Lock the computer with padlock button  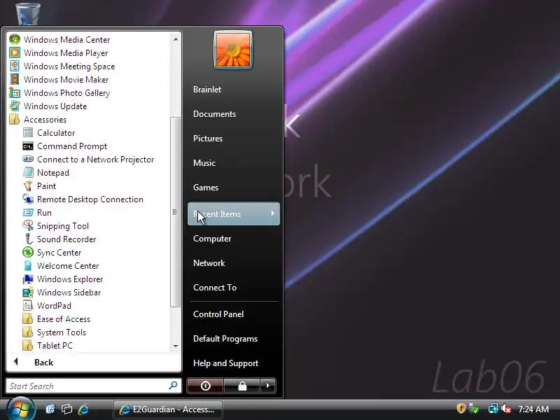coord(242,386)
